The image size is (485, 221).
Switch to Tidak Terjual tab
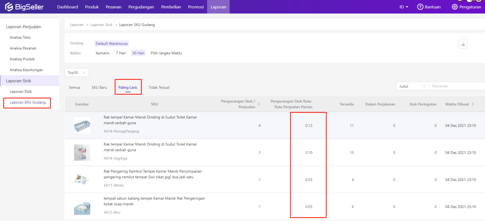tap(159, 87)
